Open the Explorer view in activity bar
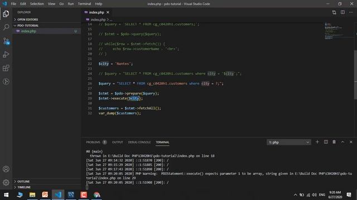This screenshot has width=357, height=200. [6, 14]
